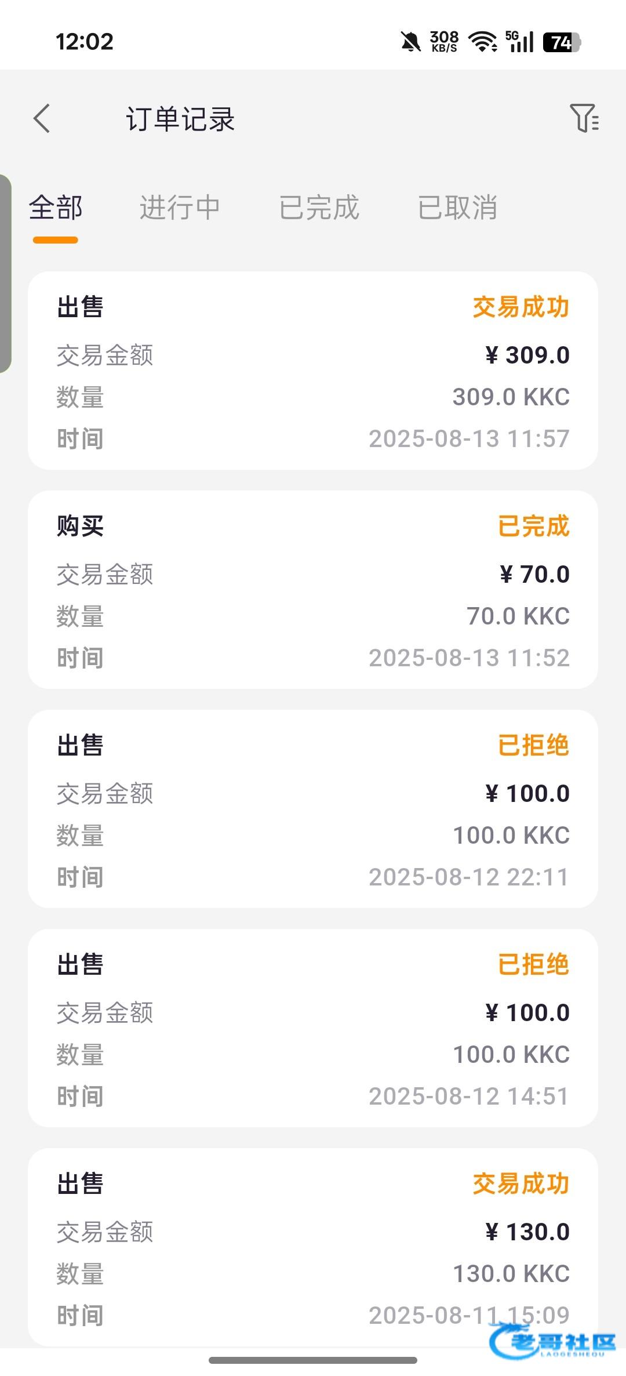Tap the bottom home gesture bar
Screen dimensions: 626x1376
[313, 1360]
